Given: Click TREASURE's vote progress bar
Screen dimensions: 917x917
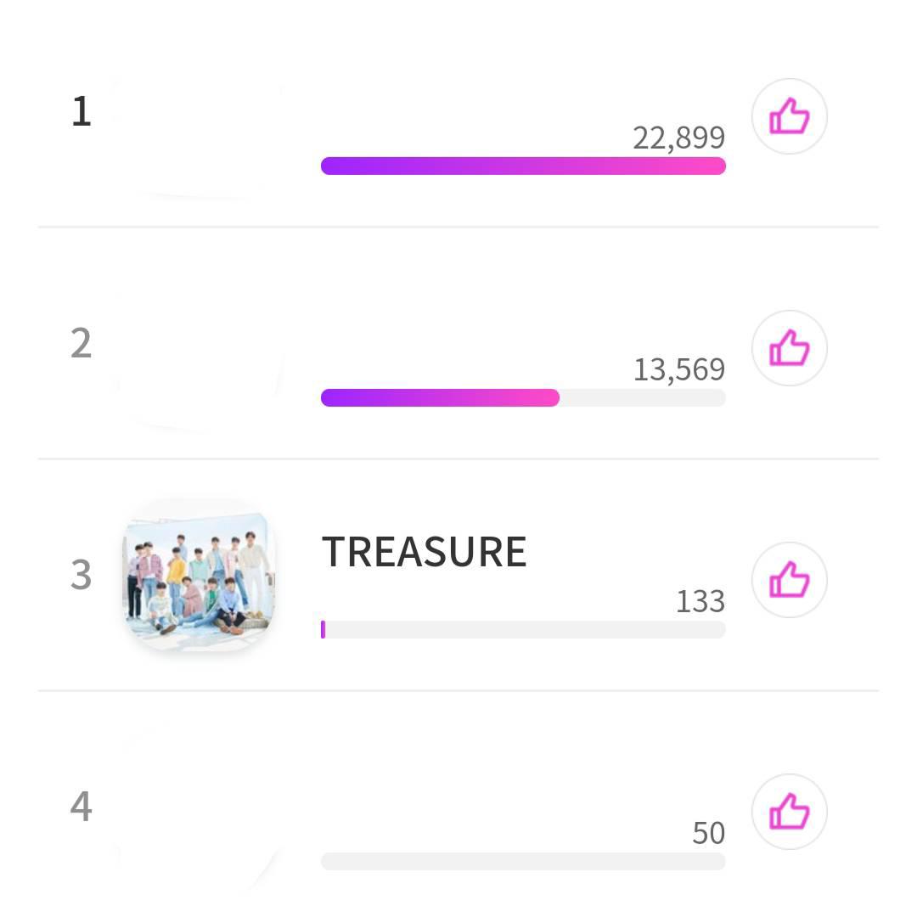Looking at the screenshot, I should (523, 629).
